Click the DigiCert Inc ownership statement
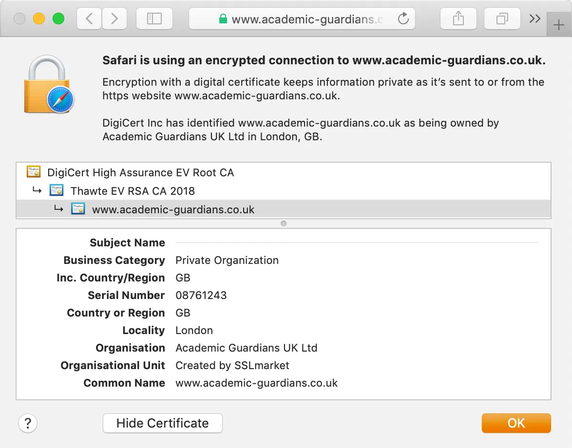This screenshot has width=572, height=448. point(301,130)
